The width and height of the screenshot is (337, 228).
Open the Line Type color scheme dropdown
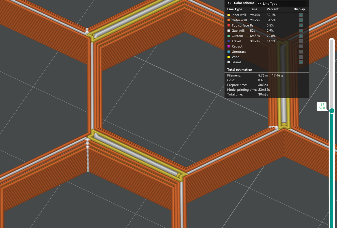coord(281,3)
